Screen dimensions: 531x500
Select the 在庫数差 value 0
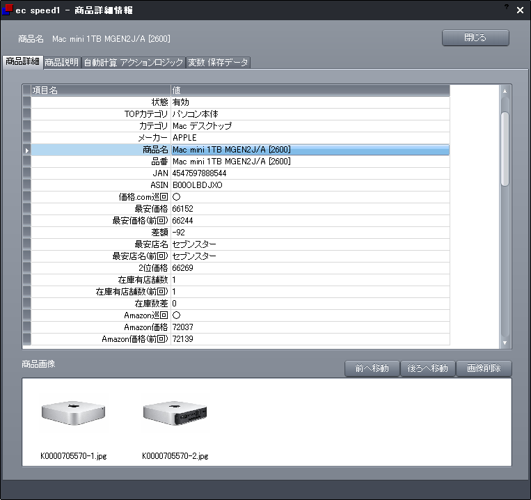click(310, 304)
